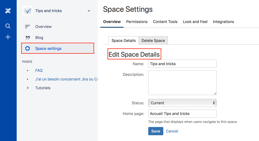The height and width of the screenshot is (141, 259).
Task: Open the Status dropdown showing Current
Action: pyautogui.click(x=182, y=103)
